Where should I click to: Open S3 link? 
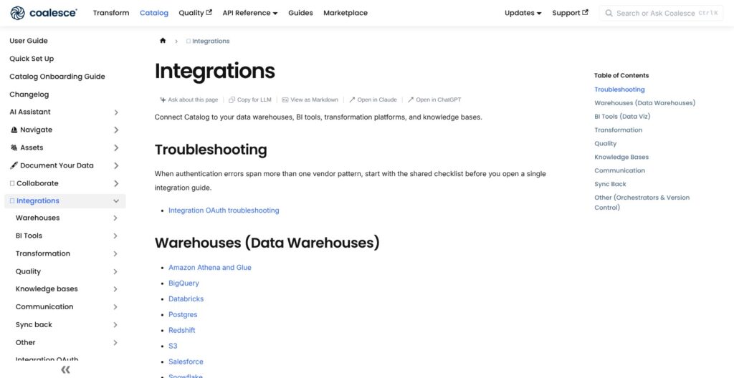[173, 346]
